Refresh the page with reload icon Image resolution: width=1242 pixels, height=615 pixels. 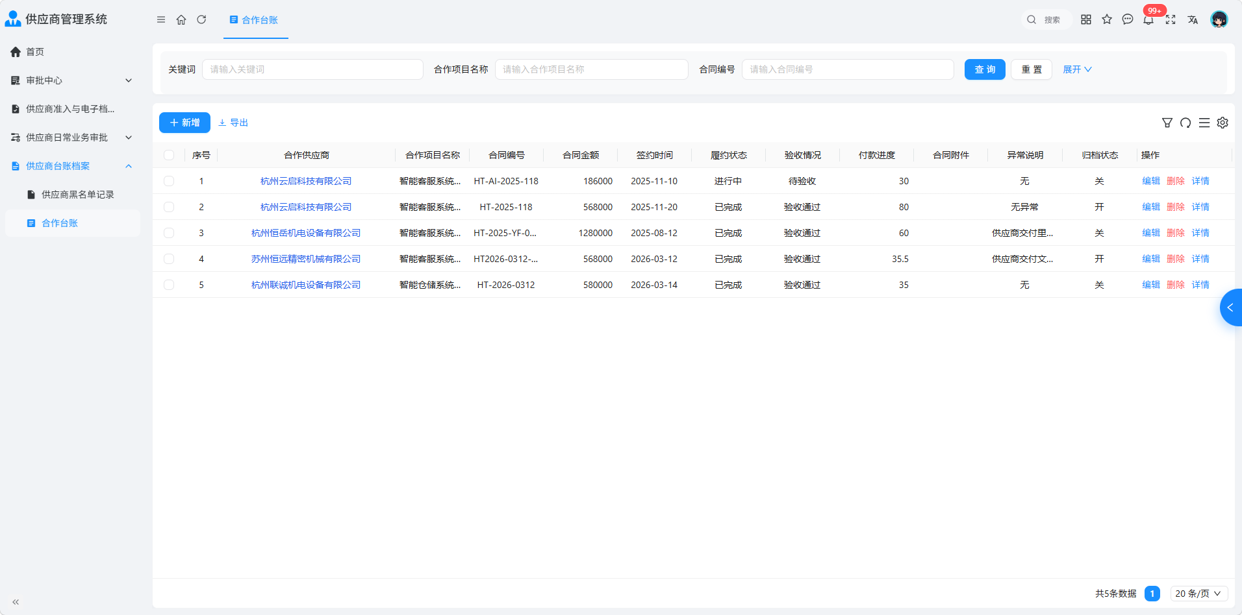click(x=201, y=19)
